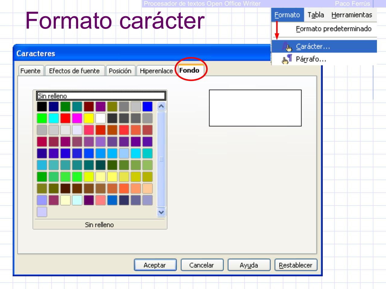Choose Formato predeterminado from the menu
Image resolution: width=386 pixels, height=289 pixels.
(x=334, y=29)
